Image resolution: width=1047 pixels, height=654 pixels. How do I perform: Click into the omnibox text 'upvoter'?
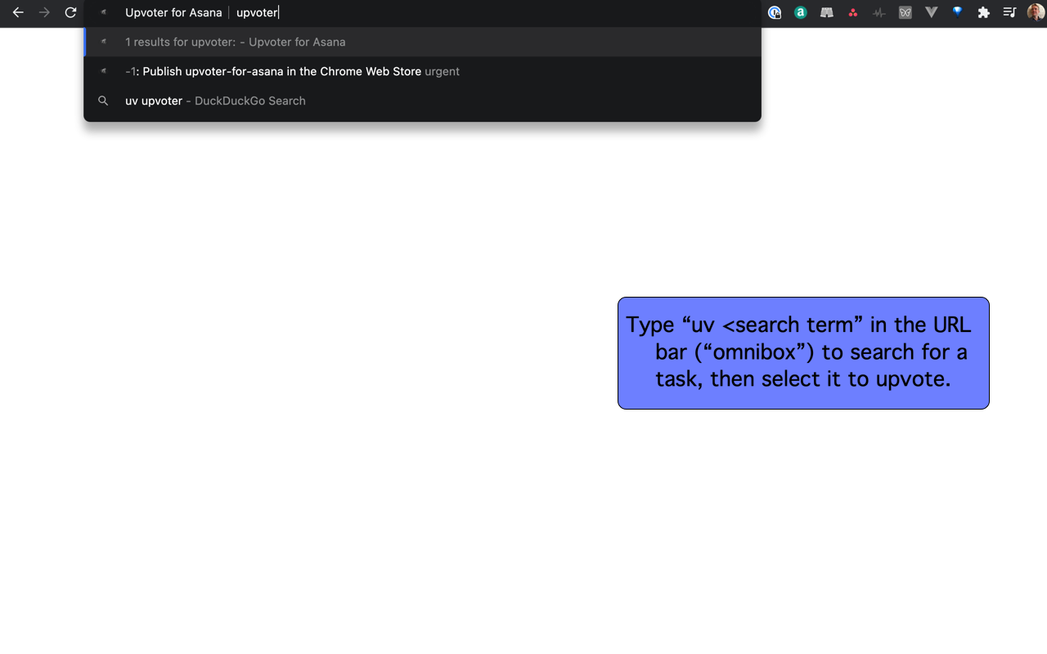(x=257, y=12)
